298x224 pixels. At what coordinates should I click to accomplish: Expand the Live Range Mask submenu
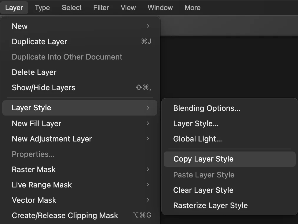pos(80,185)
